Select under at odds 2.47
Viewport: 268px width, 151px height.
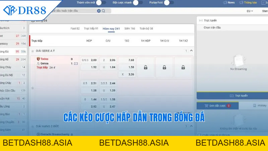(108, 107)
